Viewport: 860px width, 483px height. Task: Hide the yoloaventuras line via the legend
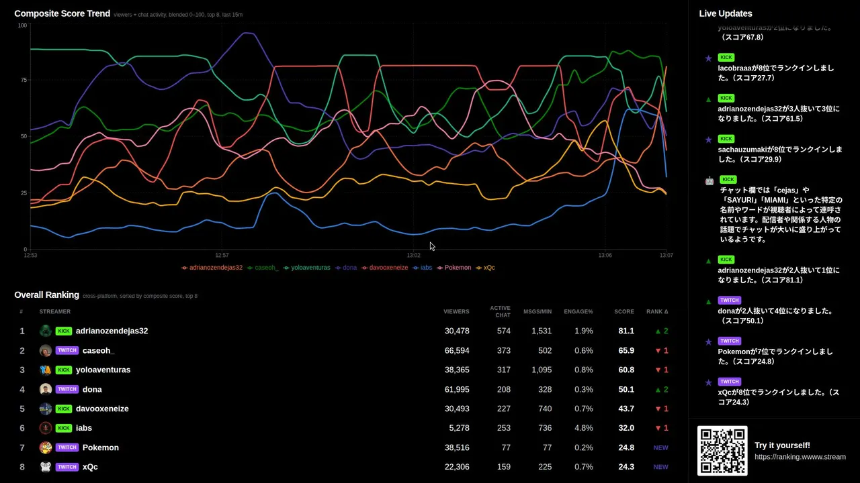(x=307, y=268)
